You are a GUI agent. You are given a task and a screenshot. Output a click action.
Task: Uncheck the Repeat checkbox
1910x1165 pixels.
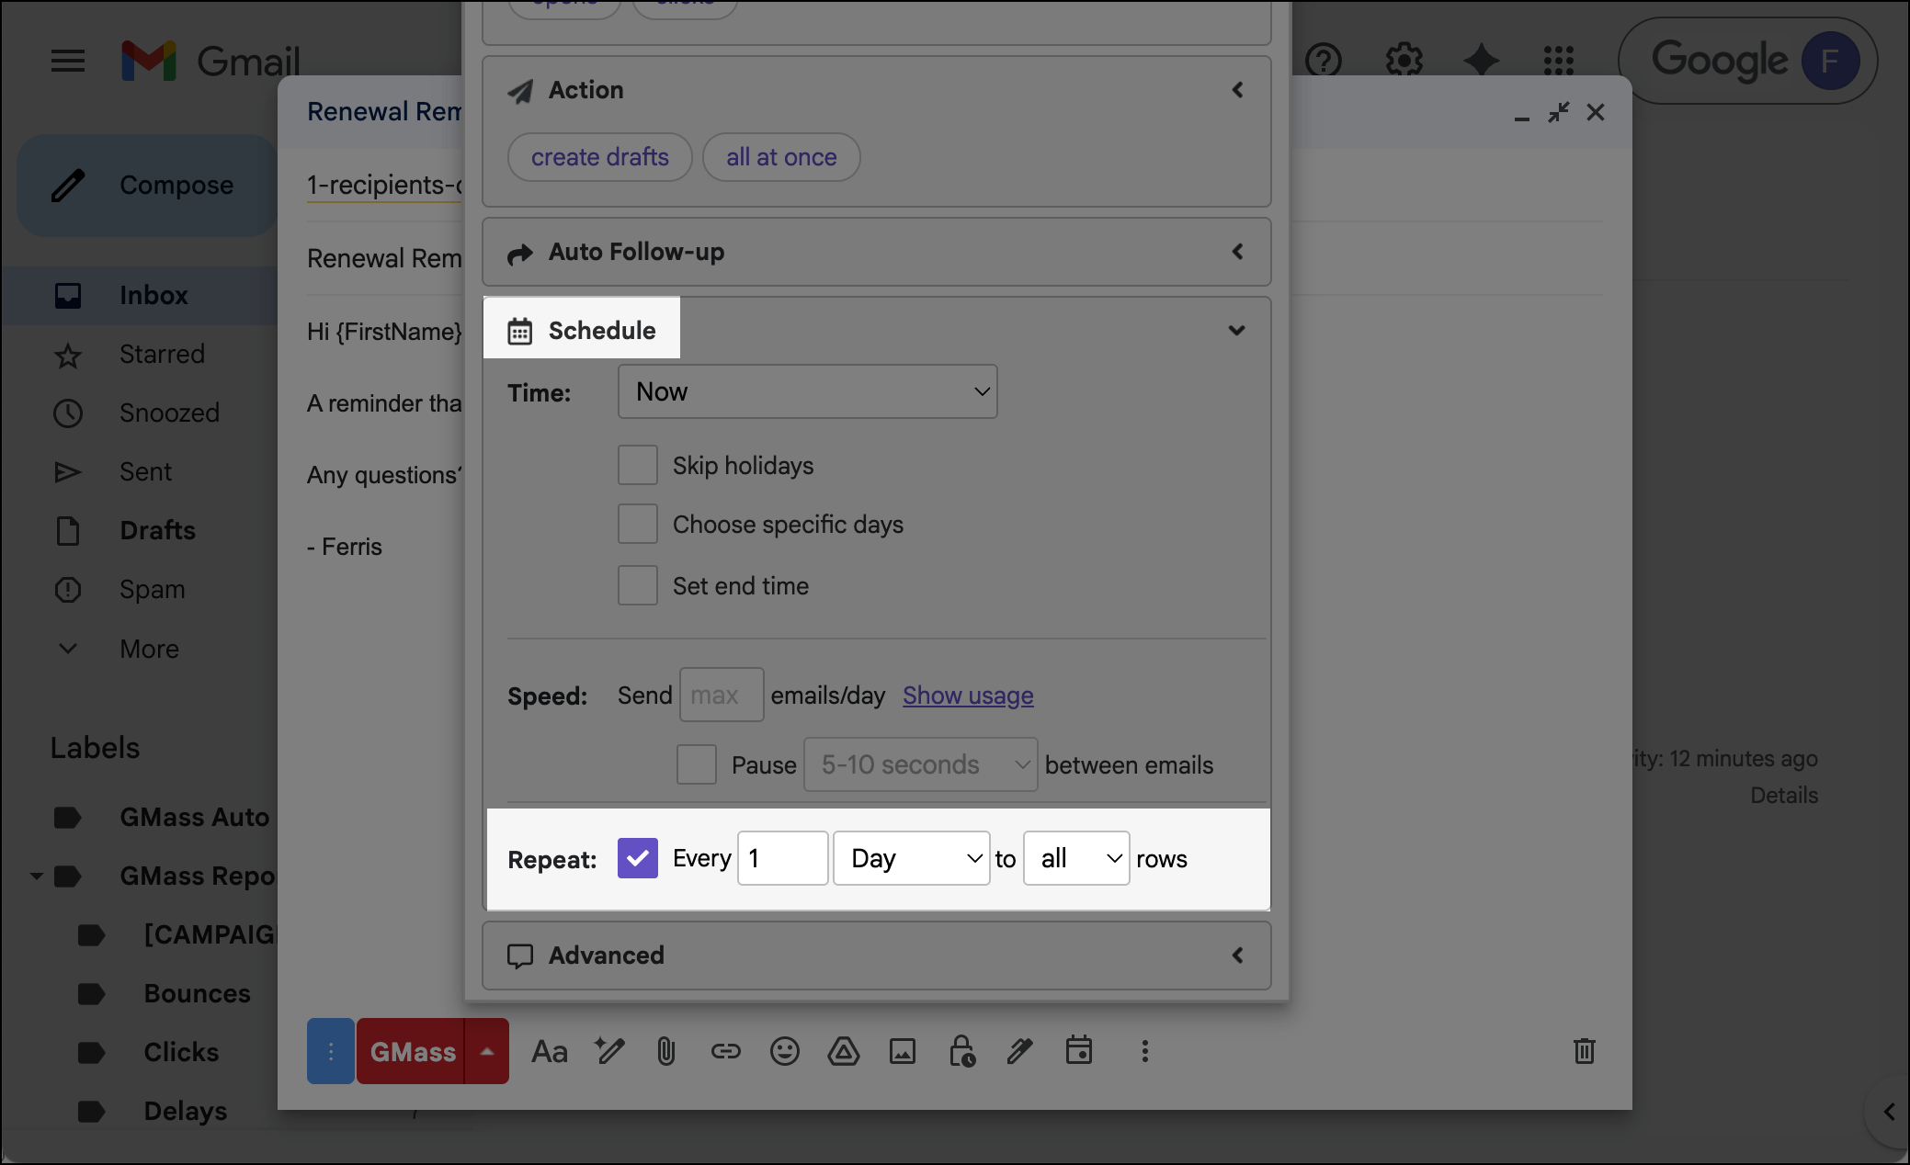tap(638, 858)
